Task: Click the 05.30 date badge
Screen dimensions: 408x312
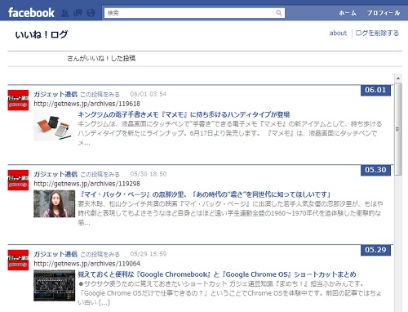Action: click(375, 170)
